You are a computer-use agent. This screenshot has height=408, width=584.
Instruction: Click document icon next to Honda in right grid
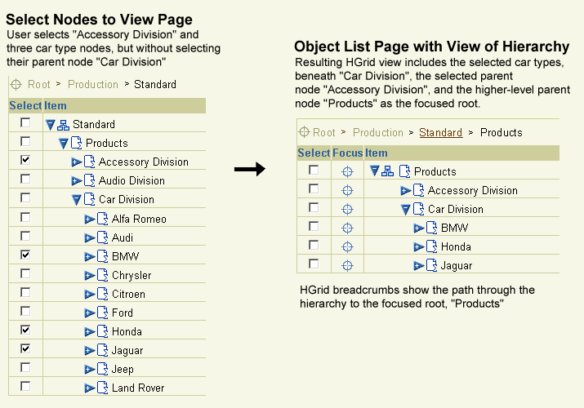click(x=431, y=246)
